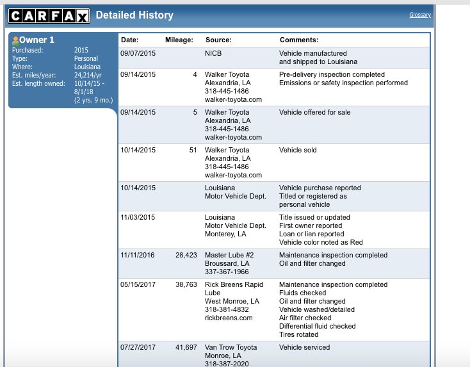Click mileage value 28,423

186,255
